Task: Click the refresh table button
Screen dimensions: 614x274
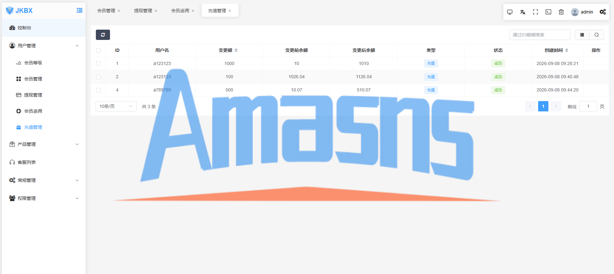Action: point(103,35)
